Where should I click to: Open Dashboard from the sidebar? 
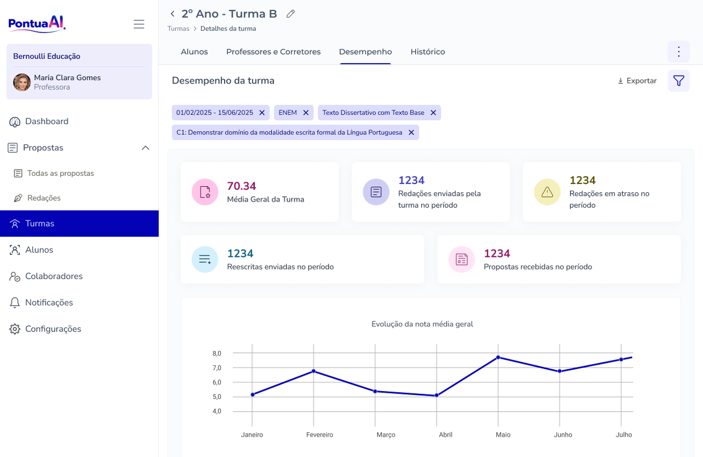pos(47,121)
